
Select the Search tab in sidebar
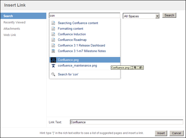tap(23, 16)
